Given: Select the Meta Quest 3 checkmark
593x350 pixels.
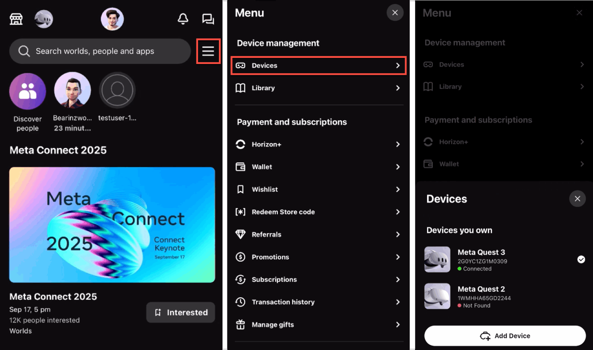Looking at the screenshot, I should tap(581, 259).
